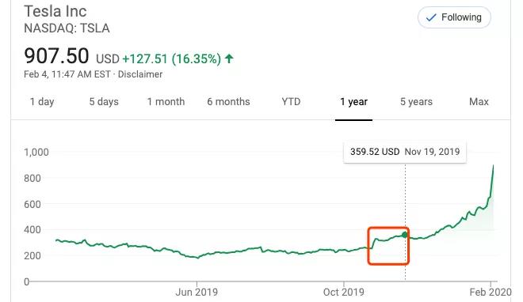Viewport: 523px width, 302px height.
Task: Click the green data point marker on chart
Action: tap(405, 235)
